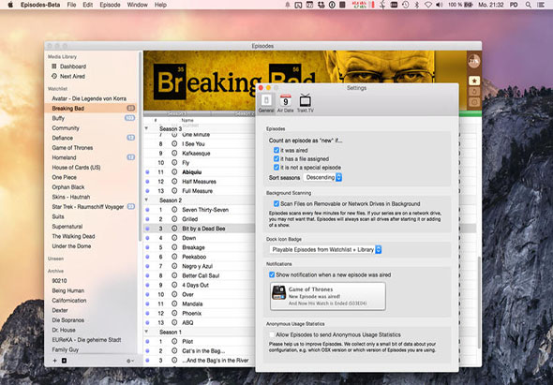
Task: Click the episode list scrollbar on main window
Action: pyautogui.click(x=479, y=303)
